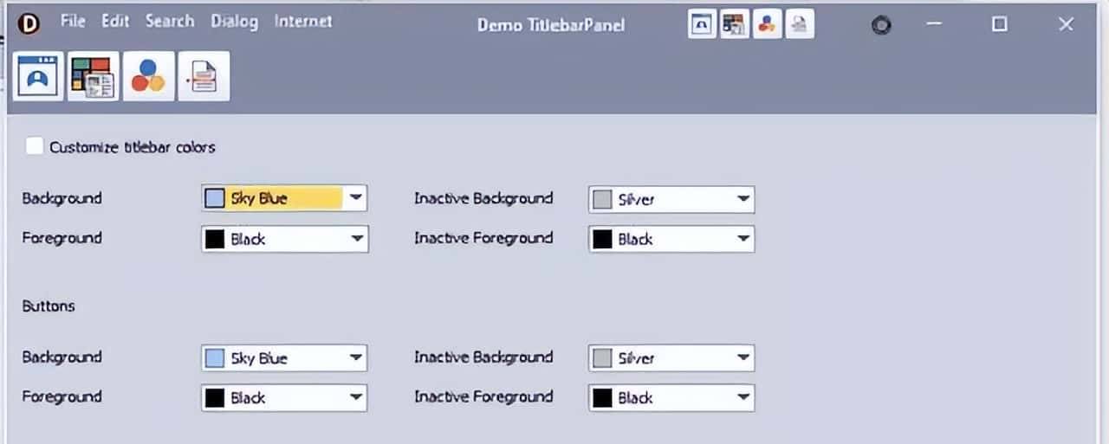Open the Internet menu
This screenshot has width=1109, height=444.
pyautogui.click(x=303, y=22)
